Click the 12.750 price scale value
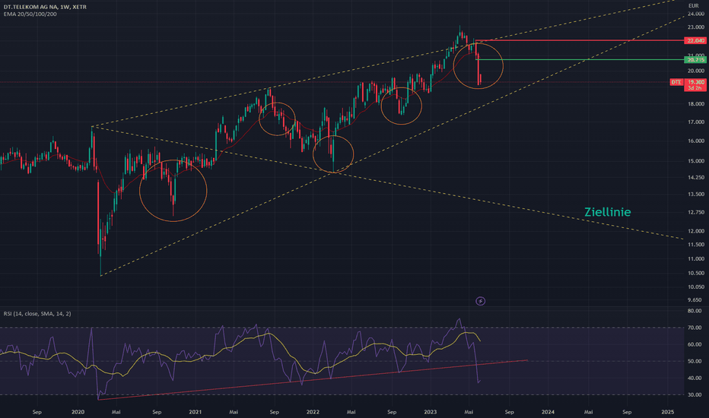Image resolution: width=709 pixels, height=418 pixels. click(696, 212)
